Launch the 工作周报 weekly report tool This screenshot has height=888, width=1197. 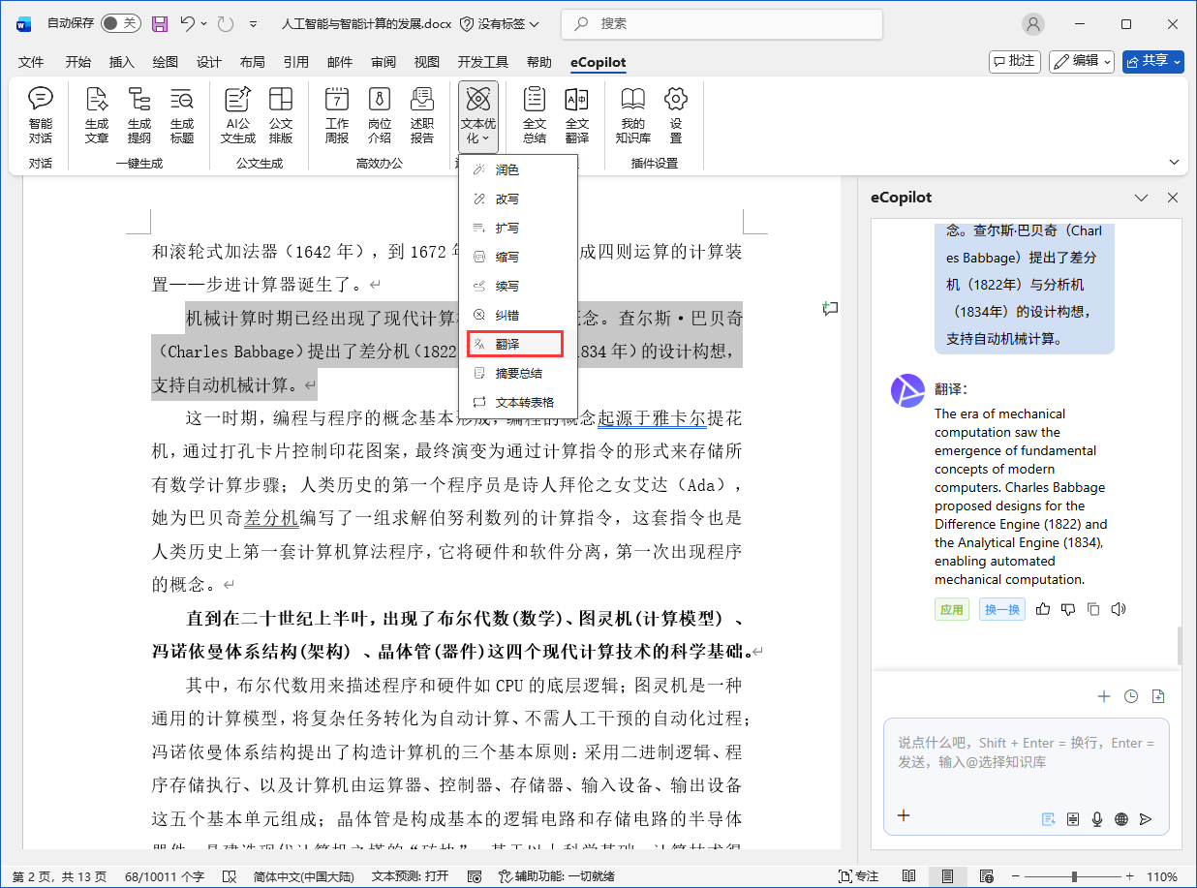(x=337, y=115)
